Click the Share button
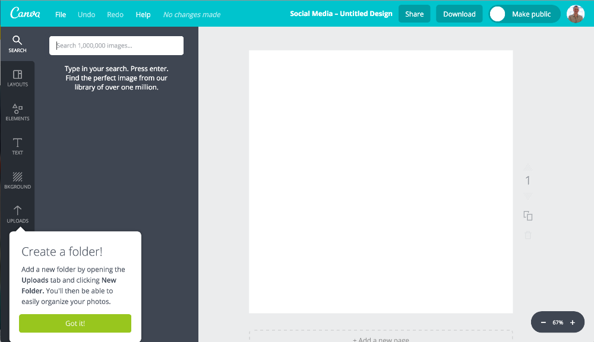 [x=414, y=13]
